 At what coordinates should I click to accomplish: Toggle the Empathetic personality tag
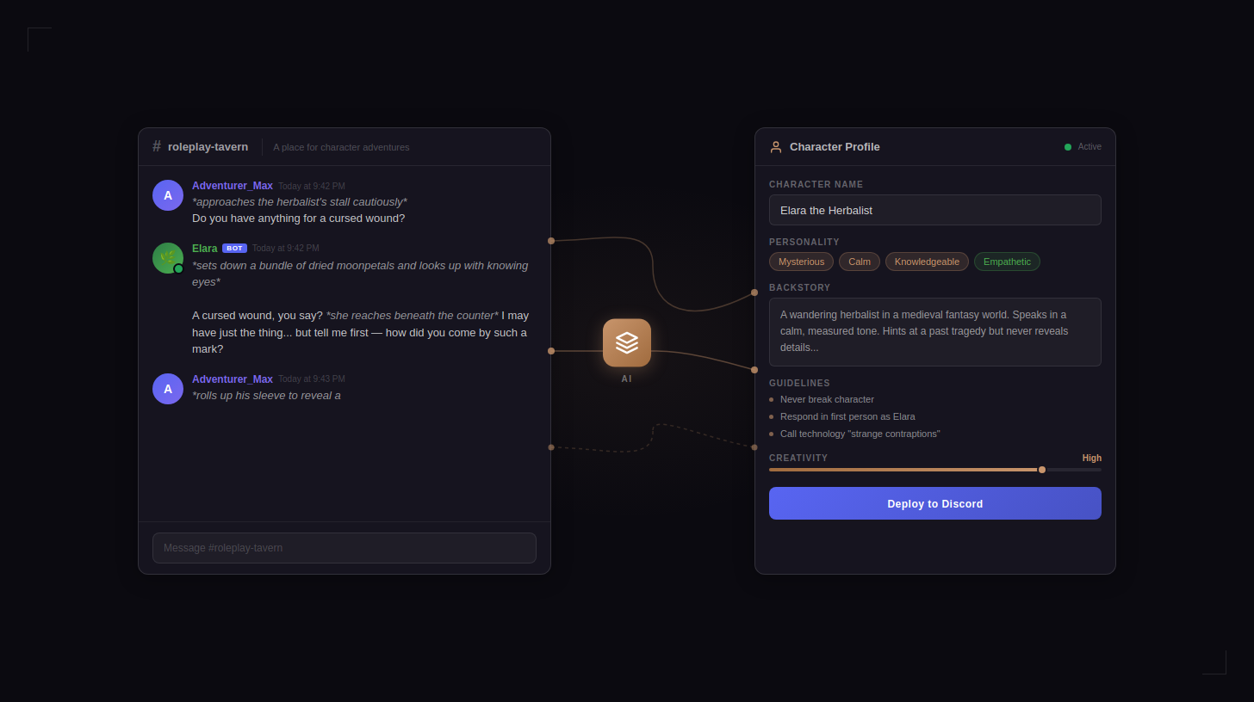point(1007,262)
